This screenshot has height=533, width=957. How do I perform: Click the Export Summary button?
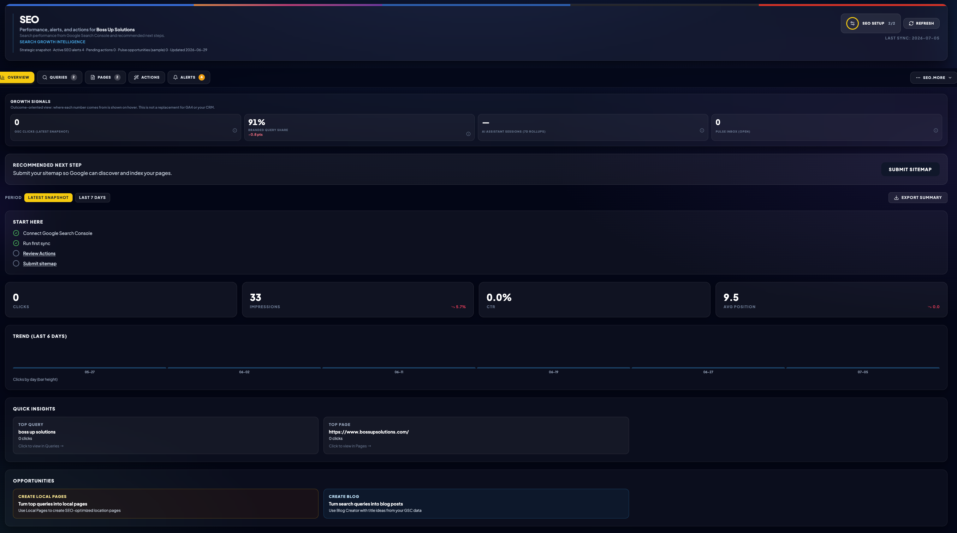coord(918,198)
